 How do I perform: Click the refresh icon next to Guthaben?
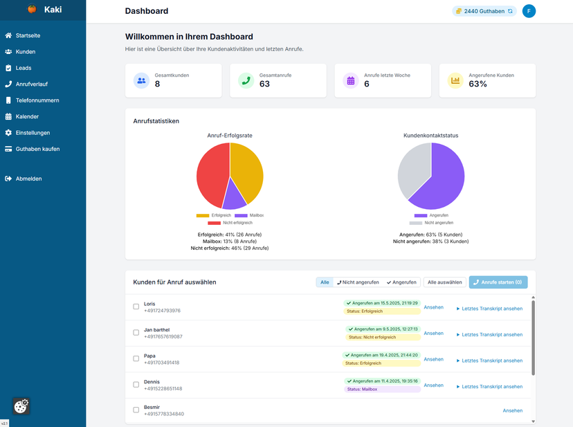pyautogui.click(x=511, y=11)
